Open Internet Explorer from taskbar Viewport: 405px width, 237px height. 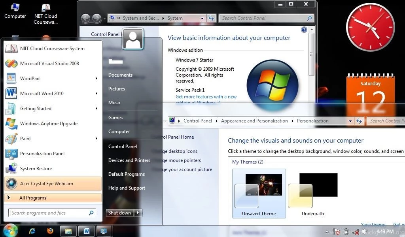[x=32, y=231]
